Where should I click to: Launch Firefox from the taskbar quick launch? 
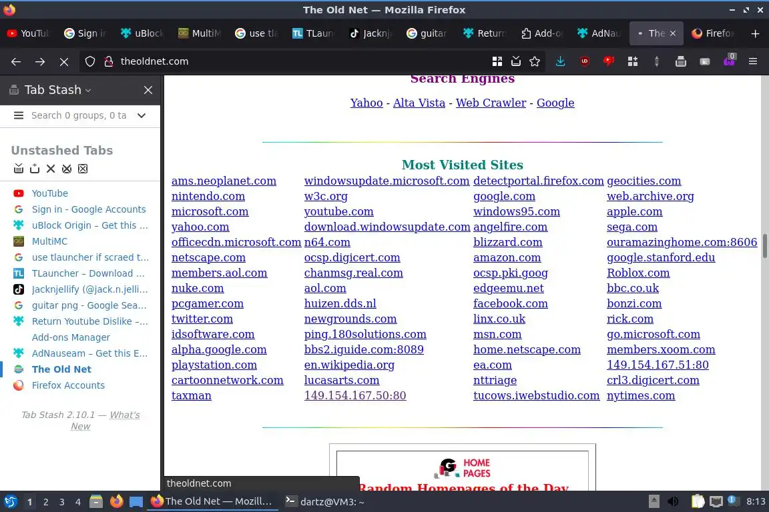point(116,502)
